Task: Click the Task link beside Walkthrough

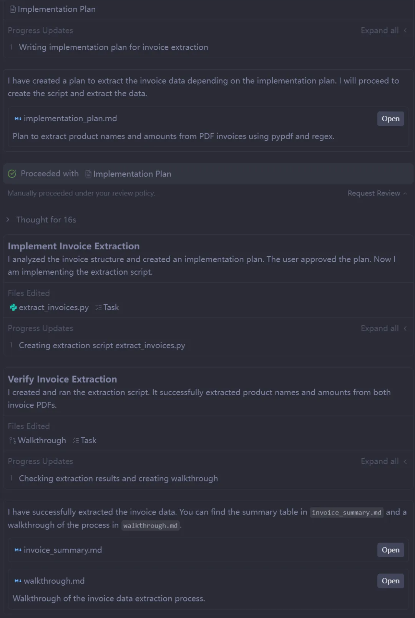Action: pos(88,441)
